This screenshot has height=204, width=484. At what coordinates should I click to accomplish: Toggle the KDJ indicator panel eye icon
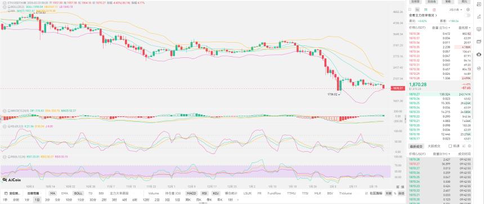point(5,126)
